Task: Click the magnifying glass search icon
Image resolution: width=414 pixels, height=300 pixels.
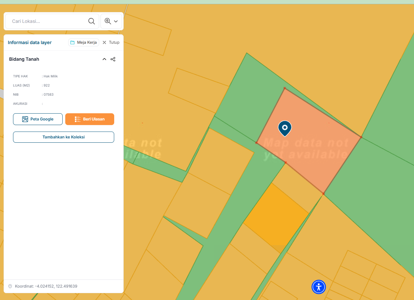Action: click(92, 21)
